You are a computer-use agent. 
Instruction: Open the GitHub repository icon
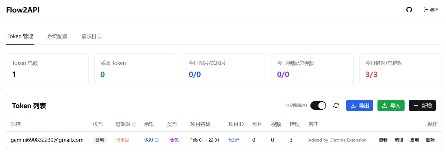click(409, 10)
